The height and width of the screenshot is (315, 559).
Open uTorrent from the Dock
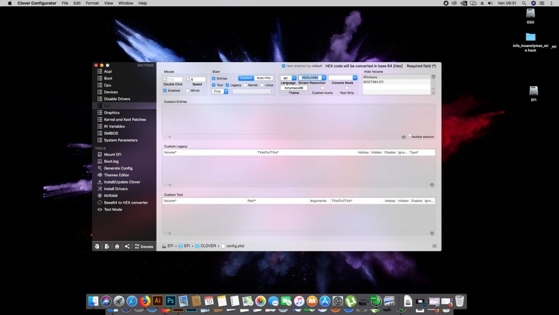(x=350, y=302)
